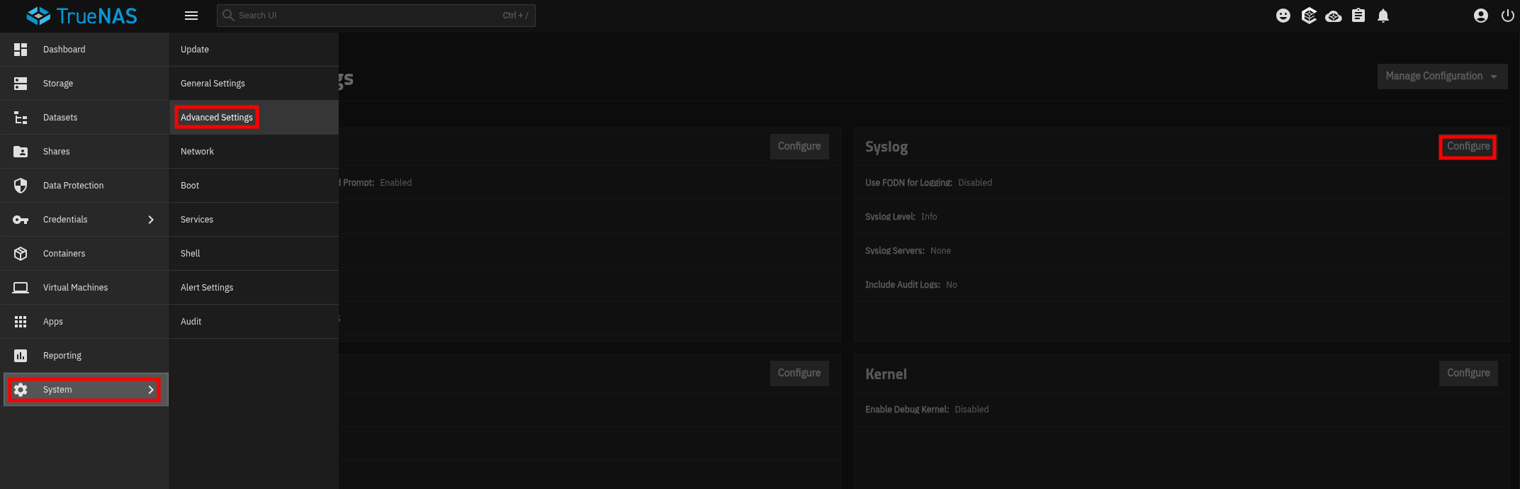Go to Shares in sidebar
1520x489 pixels.
coord(84,152)
